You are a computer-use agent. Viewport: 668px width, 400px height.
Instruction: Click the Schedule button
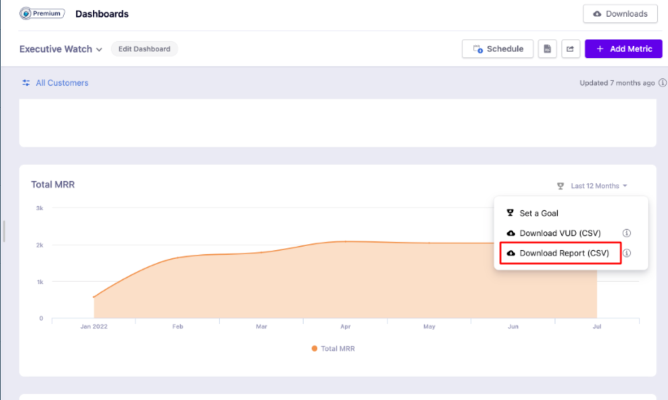point(498,49)
